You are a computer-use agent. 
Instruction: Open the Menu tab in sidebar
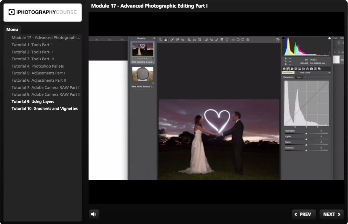pos(12,30)
